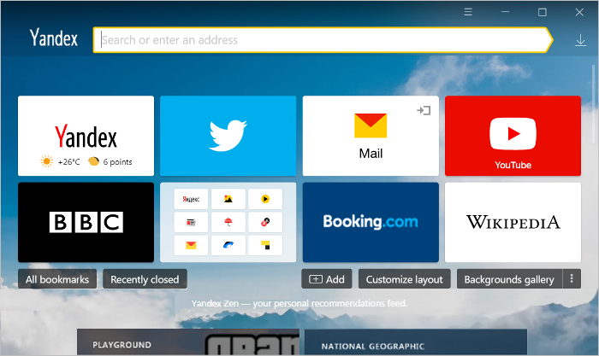Click the 6 points traffic indicator

110,161
